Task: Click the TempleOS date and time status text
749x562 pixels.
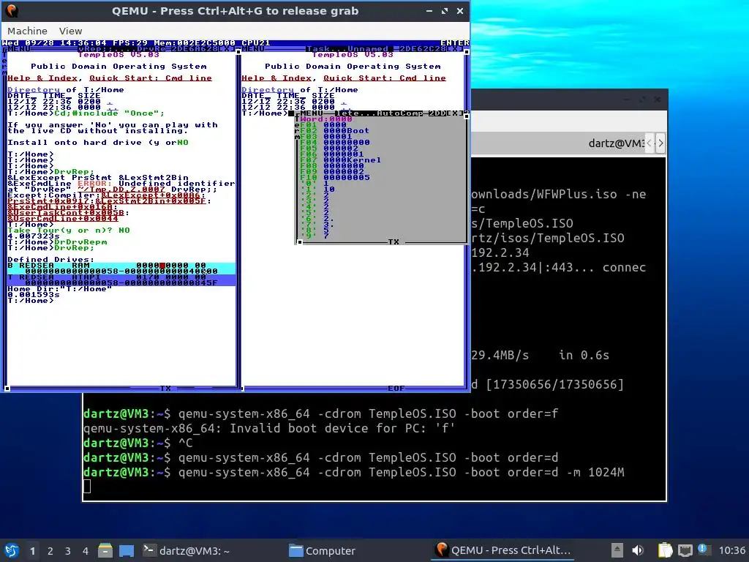Action: tap(54, 43)
